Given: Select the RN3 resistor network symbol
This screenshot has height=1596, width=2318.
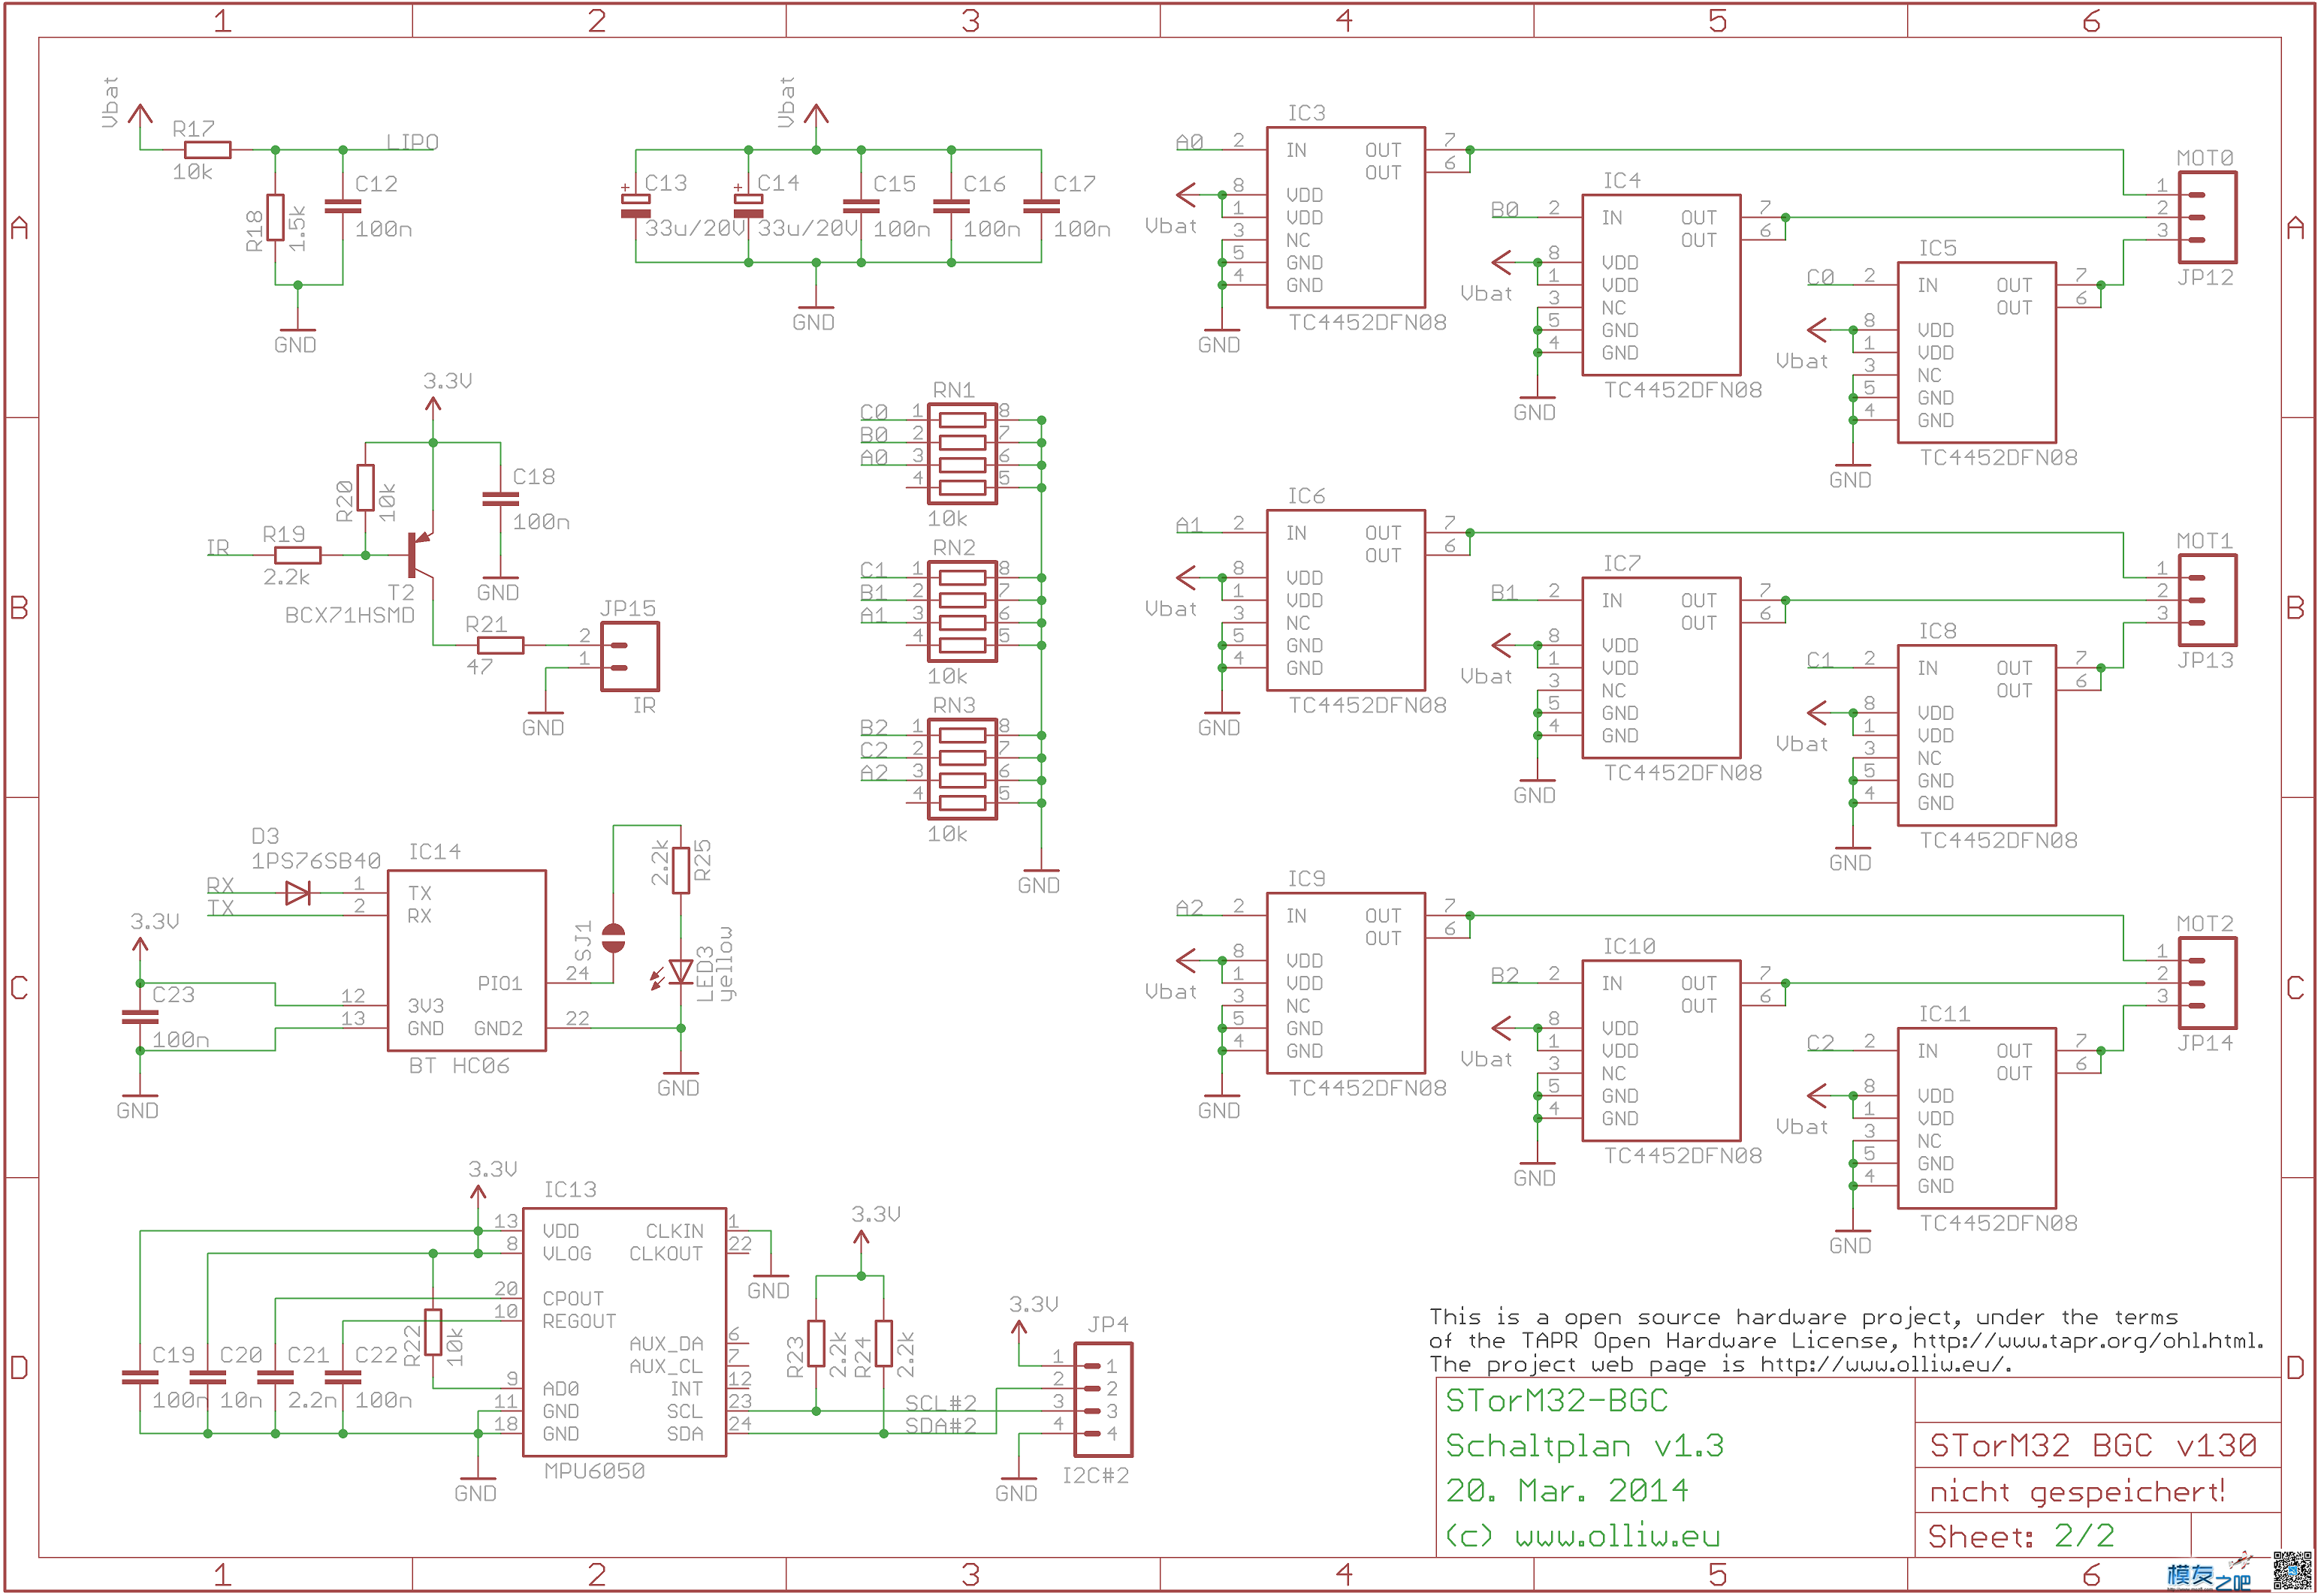Looking at the screenshot, I should coord(962,769).
